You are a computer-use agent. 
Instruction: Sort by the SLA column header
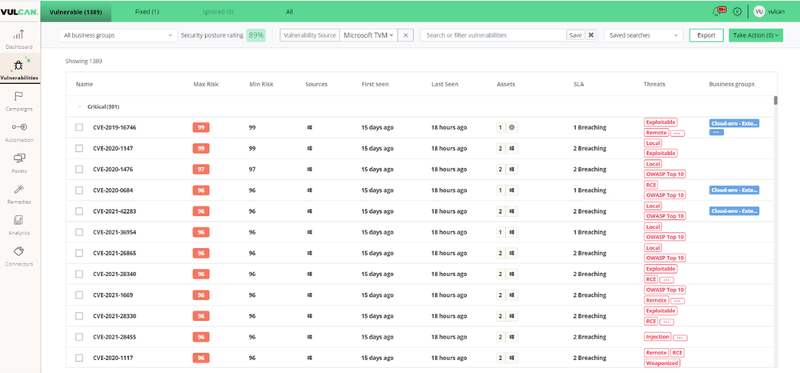click(x=578, y=84)
